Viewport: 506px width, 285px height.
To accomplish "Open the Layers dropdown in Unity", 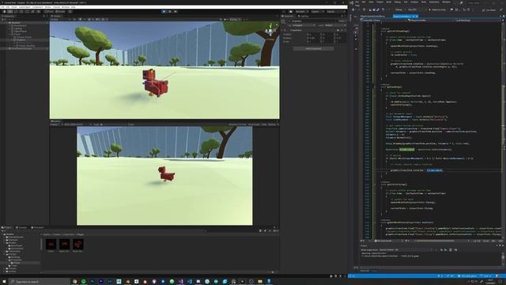I will [317, 11].
